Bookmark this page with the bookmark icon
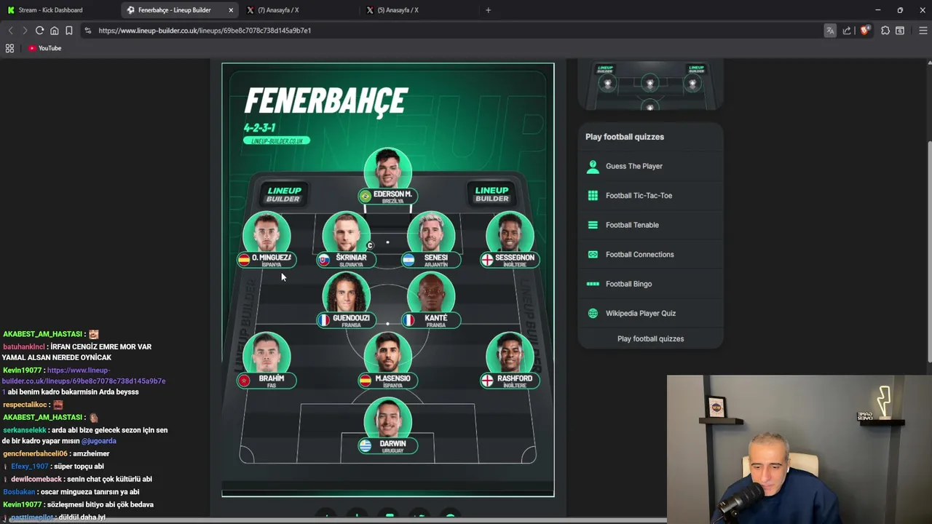The image size is (932, 524). [x=68, y=31]
